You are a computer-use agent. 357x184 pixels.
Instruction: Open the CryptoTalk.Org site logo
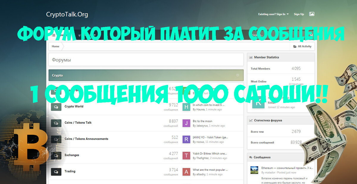(x=67, y=14)
